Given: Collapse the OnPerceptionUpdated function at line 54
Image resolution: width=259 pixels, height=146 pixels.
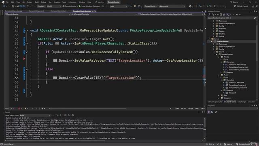Looking at the screenshot, I should [x=27, y=31].
